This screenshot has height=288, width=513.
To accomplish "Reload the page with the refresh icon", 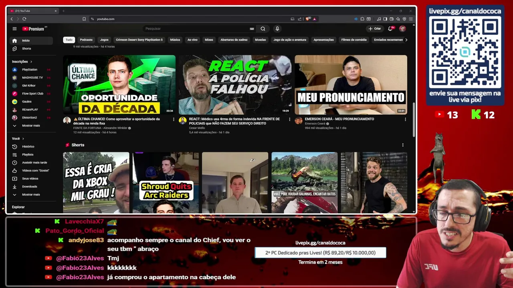I will point(24,19).
